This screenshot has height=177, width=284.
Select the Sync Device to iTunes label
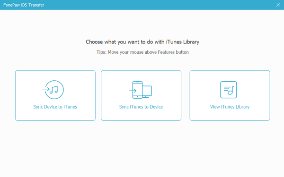(x=55, y=107)
